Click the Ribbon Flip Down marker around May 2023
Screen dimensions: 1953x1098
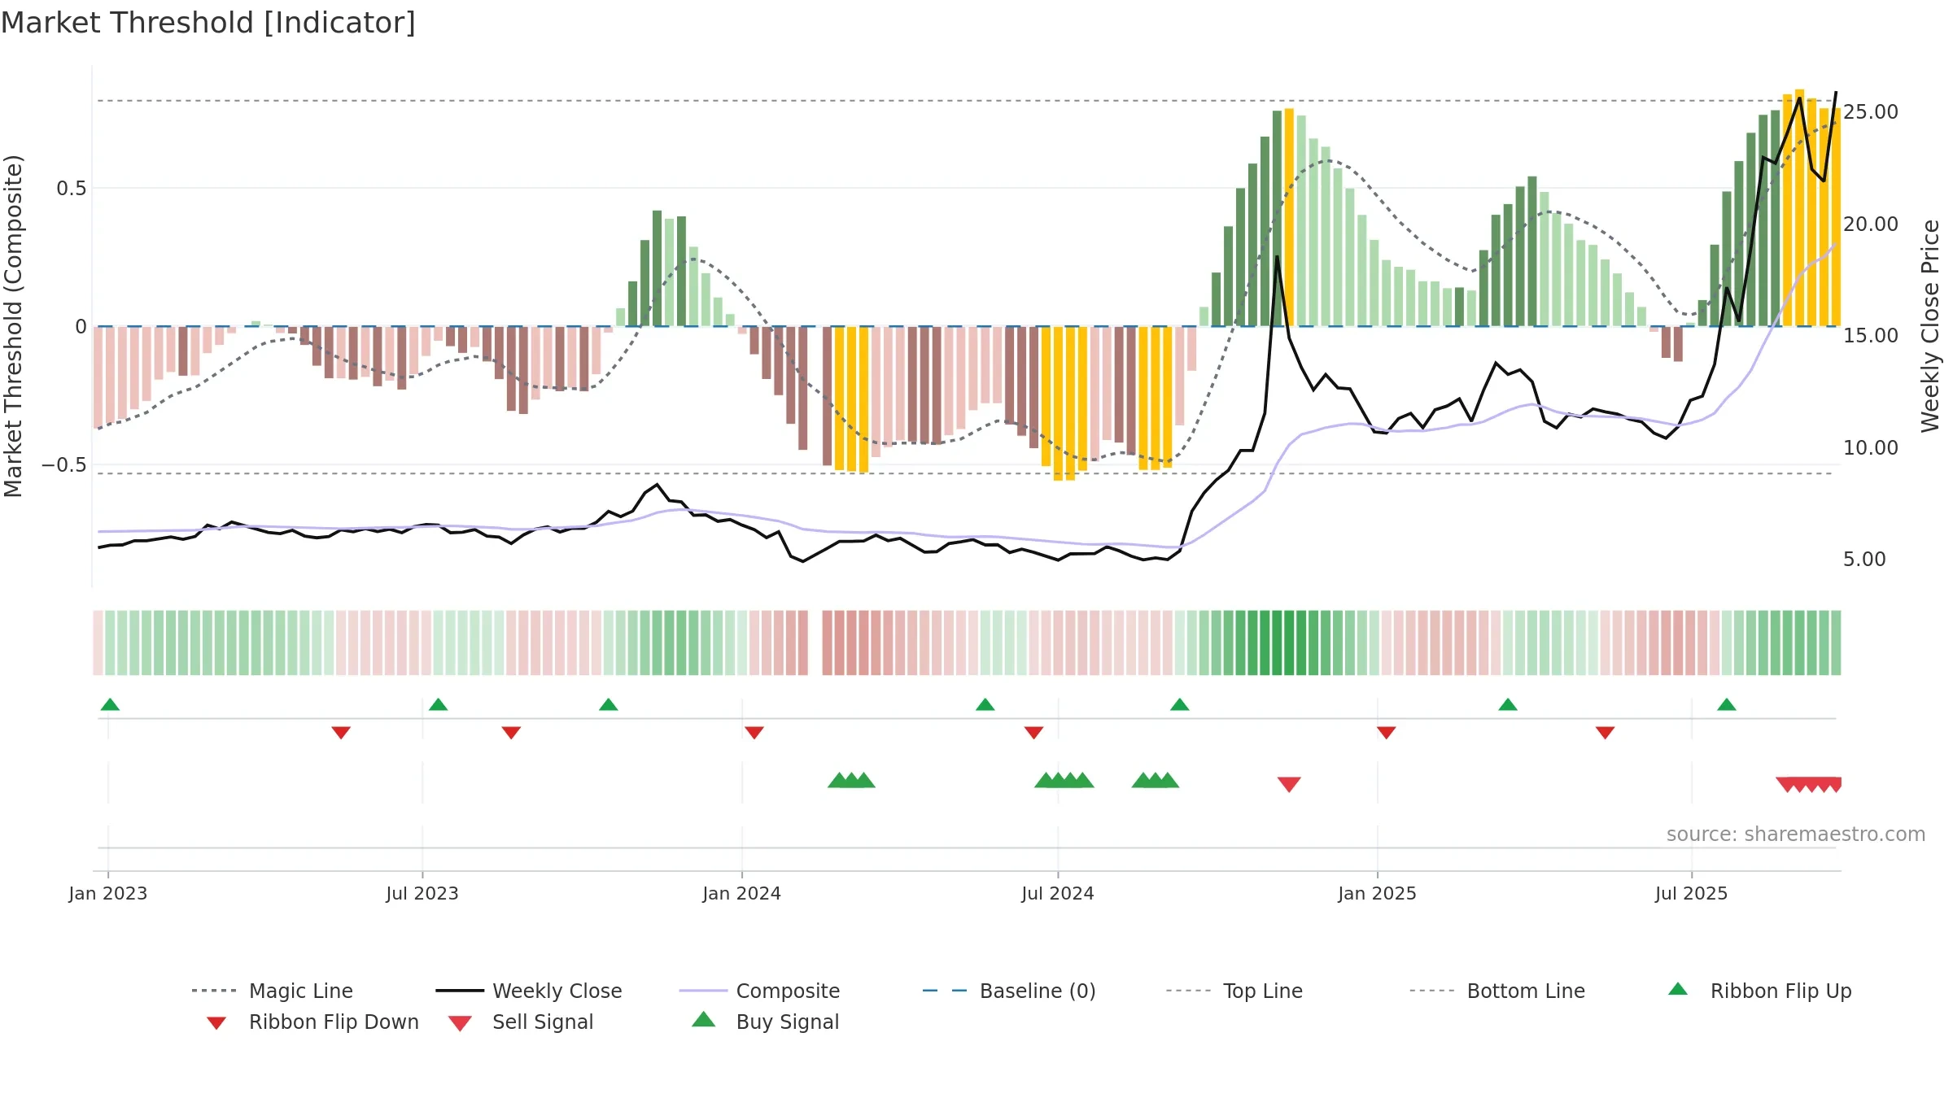click(x=341, y=733)
